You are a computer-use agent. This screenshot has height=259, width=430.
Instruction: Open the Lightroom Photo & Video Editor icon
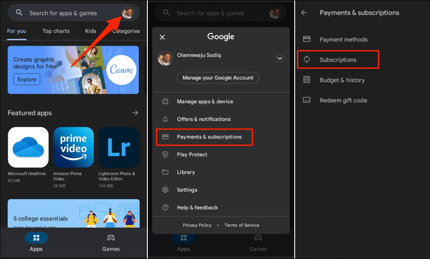[119, 147]
